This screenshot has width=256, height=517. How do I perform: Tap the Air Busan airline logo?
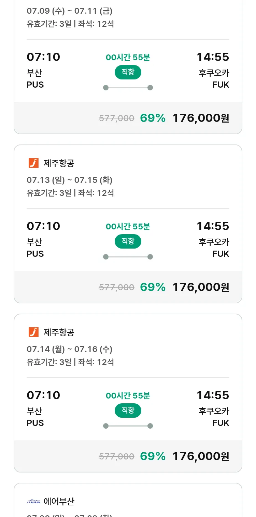(33, 502)
